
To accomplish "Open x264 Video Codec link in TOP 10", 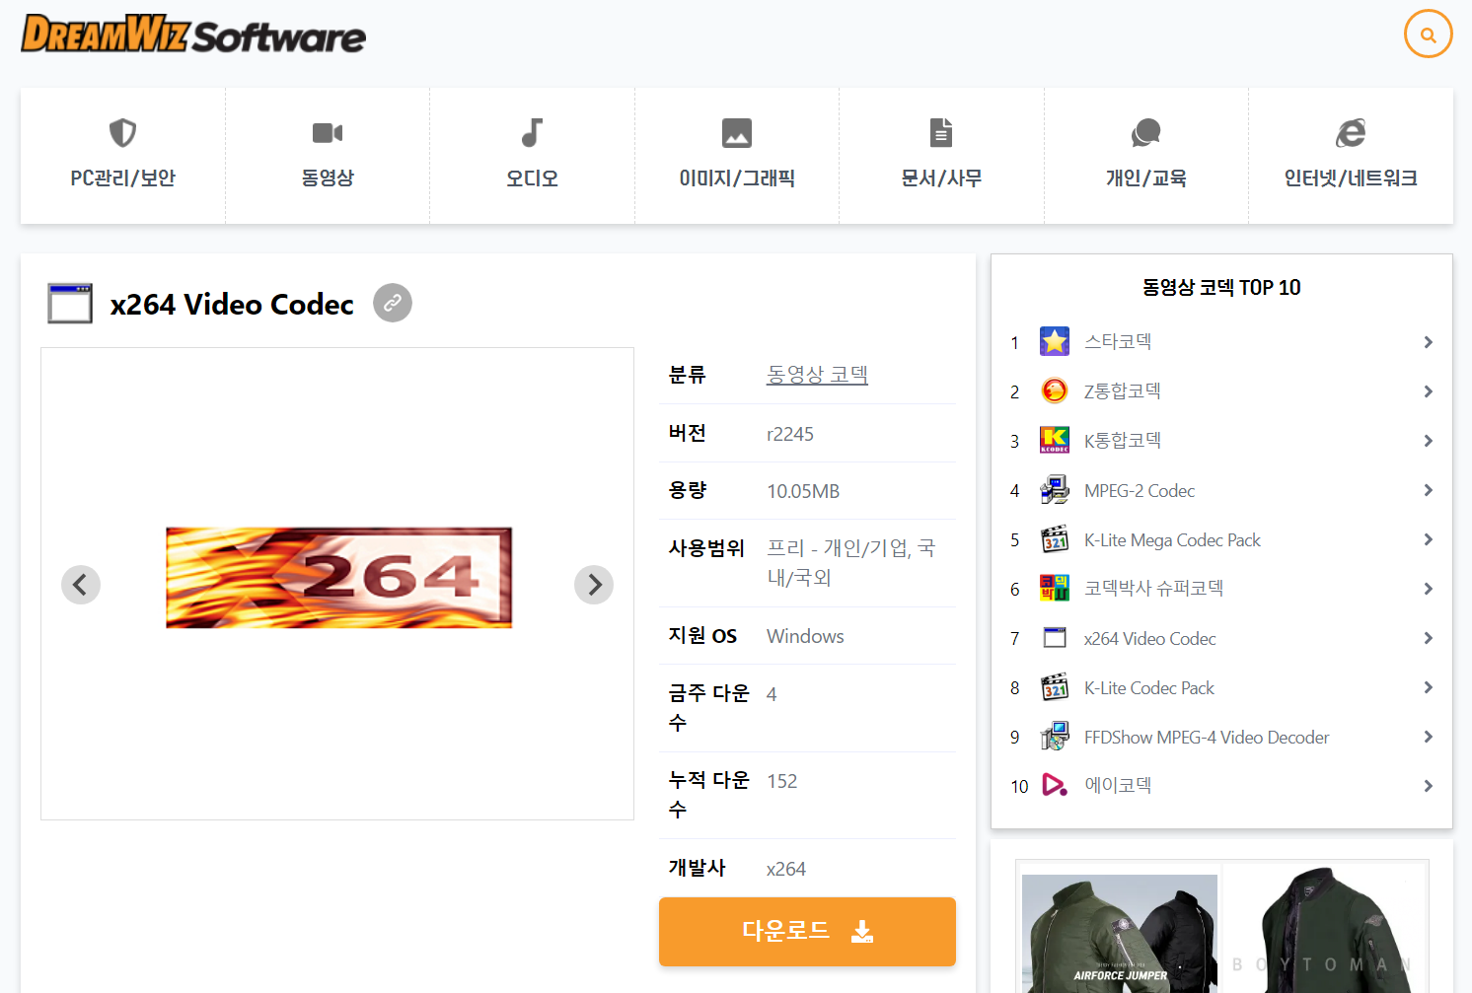I will tap(1149, 638).
